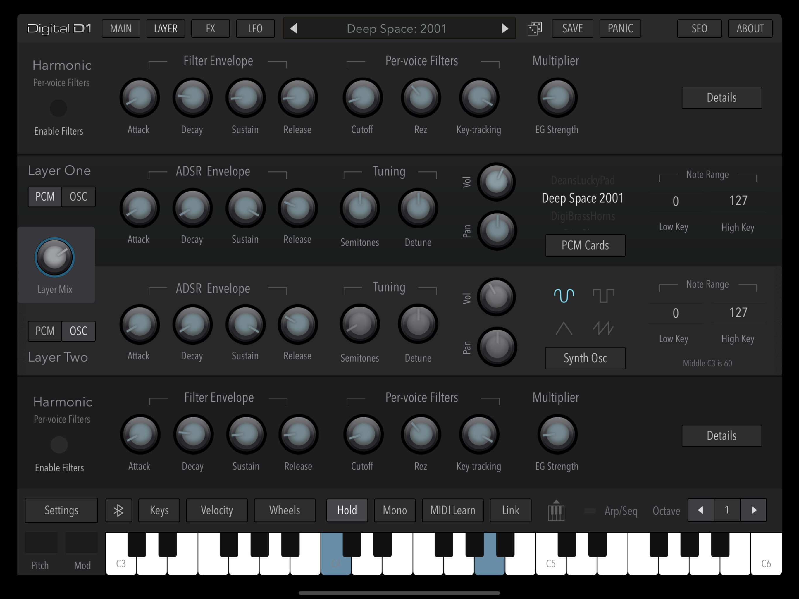Viewport: 799px width, 599px height.
Task: Select PCM for Layer Two
Action: tap(45, 331)
